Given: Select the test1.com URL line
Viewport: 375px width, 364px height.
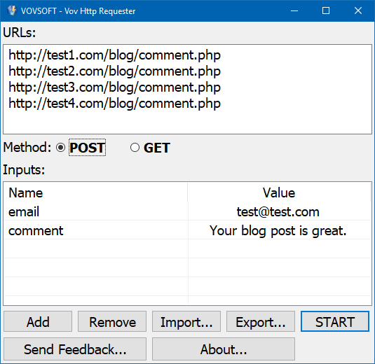Looking at the screenshot, I should (114, 55).
